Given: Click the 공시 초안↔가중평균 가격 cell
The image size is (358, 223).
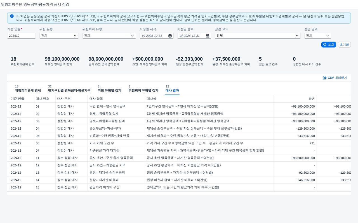Looking at the screenshot, I should (116, 165).
